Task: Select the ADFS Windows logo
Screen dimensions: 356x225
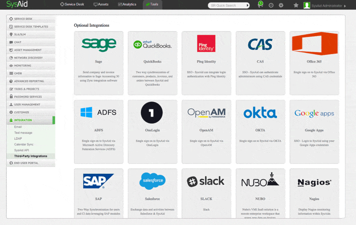Action: coord(87,112)
